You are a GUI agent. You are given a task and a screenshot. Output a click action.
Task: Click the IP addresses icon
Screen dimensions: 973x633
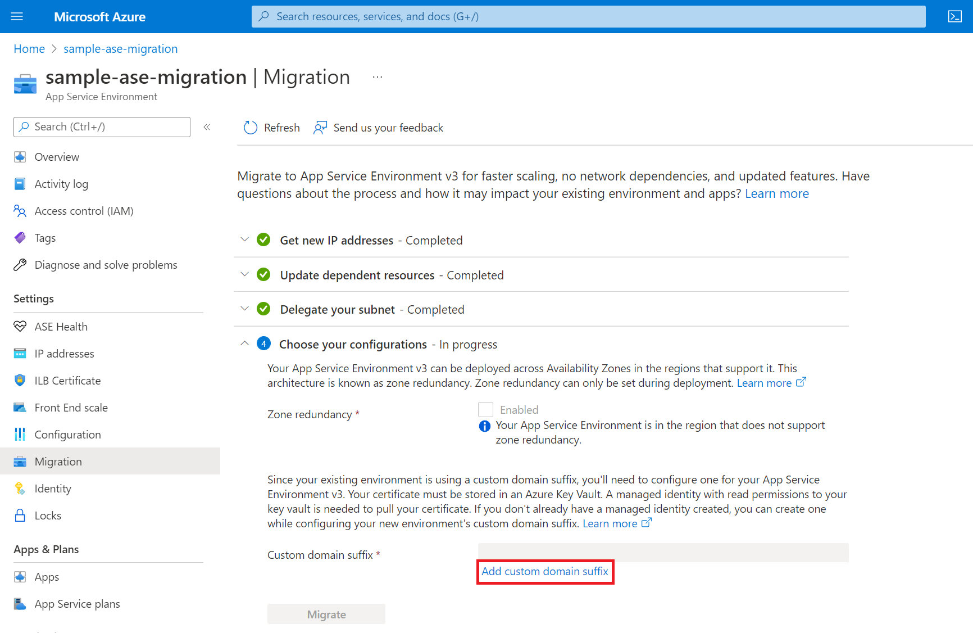20,354
